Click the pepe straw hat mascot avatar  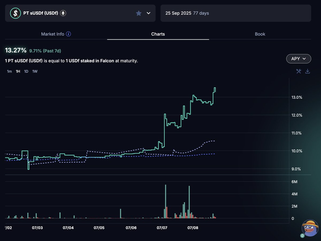[x=310, y=228]
